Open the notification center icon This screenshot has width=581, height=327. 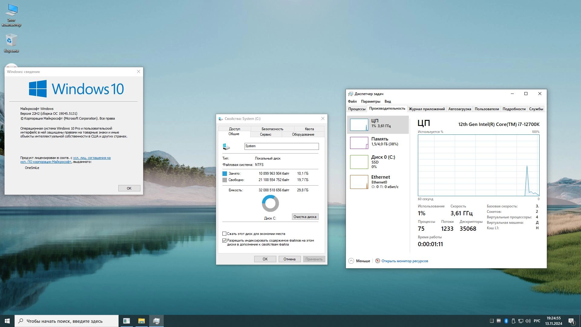point(571,321)
